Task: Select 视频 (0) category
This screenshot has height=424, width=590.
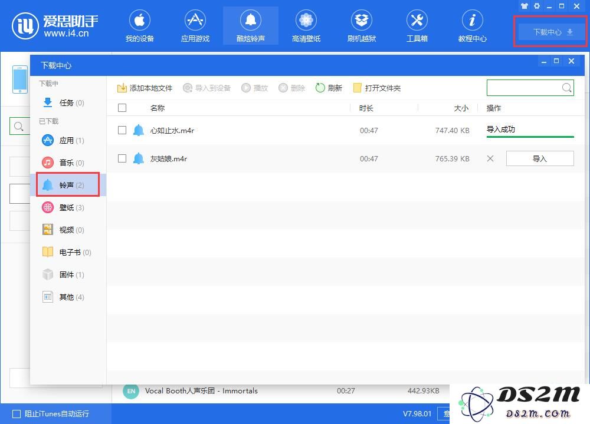Action: click(68, 230)
